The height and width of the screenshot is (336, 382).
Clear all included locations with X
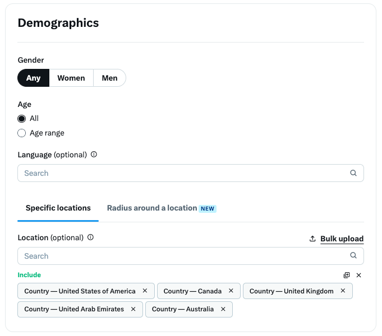[358, 275]
